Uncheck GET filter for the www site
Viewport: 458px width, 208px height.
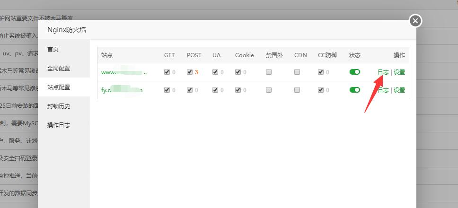click(167, 72)
